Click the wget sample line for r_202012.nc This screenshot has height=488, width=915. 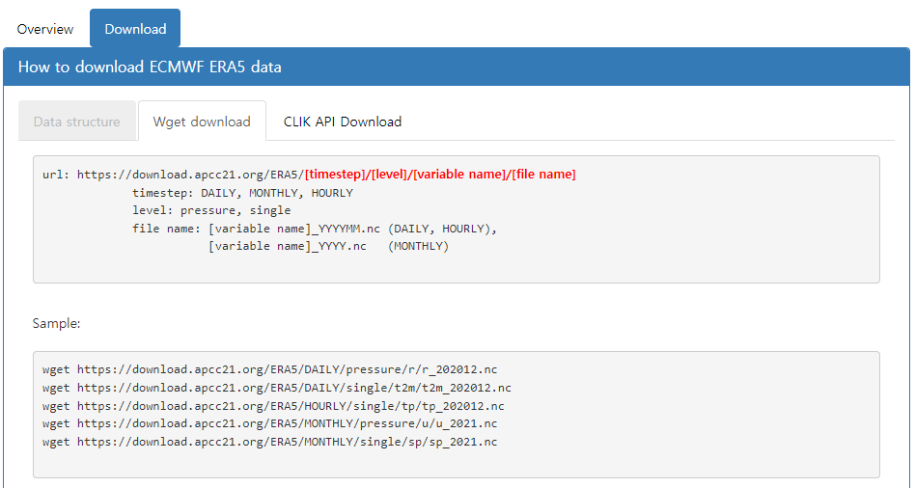click(270, 369)
